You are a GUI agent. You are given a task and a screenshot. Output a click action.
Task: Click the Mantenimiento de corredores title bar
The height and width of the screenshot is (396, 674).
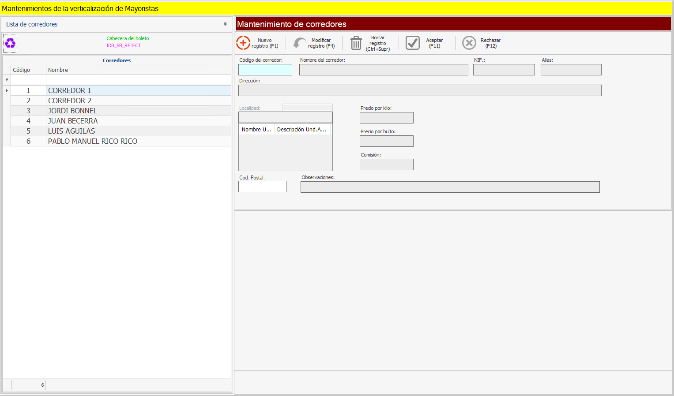[453, 24]
